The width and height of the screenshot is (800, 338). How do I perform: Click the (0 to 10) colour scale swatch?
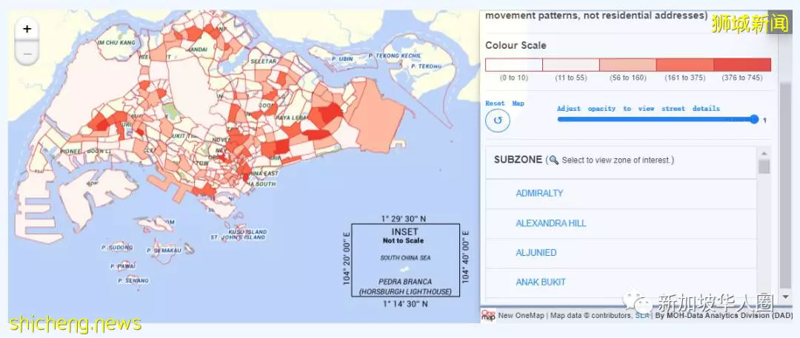514,65
